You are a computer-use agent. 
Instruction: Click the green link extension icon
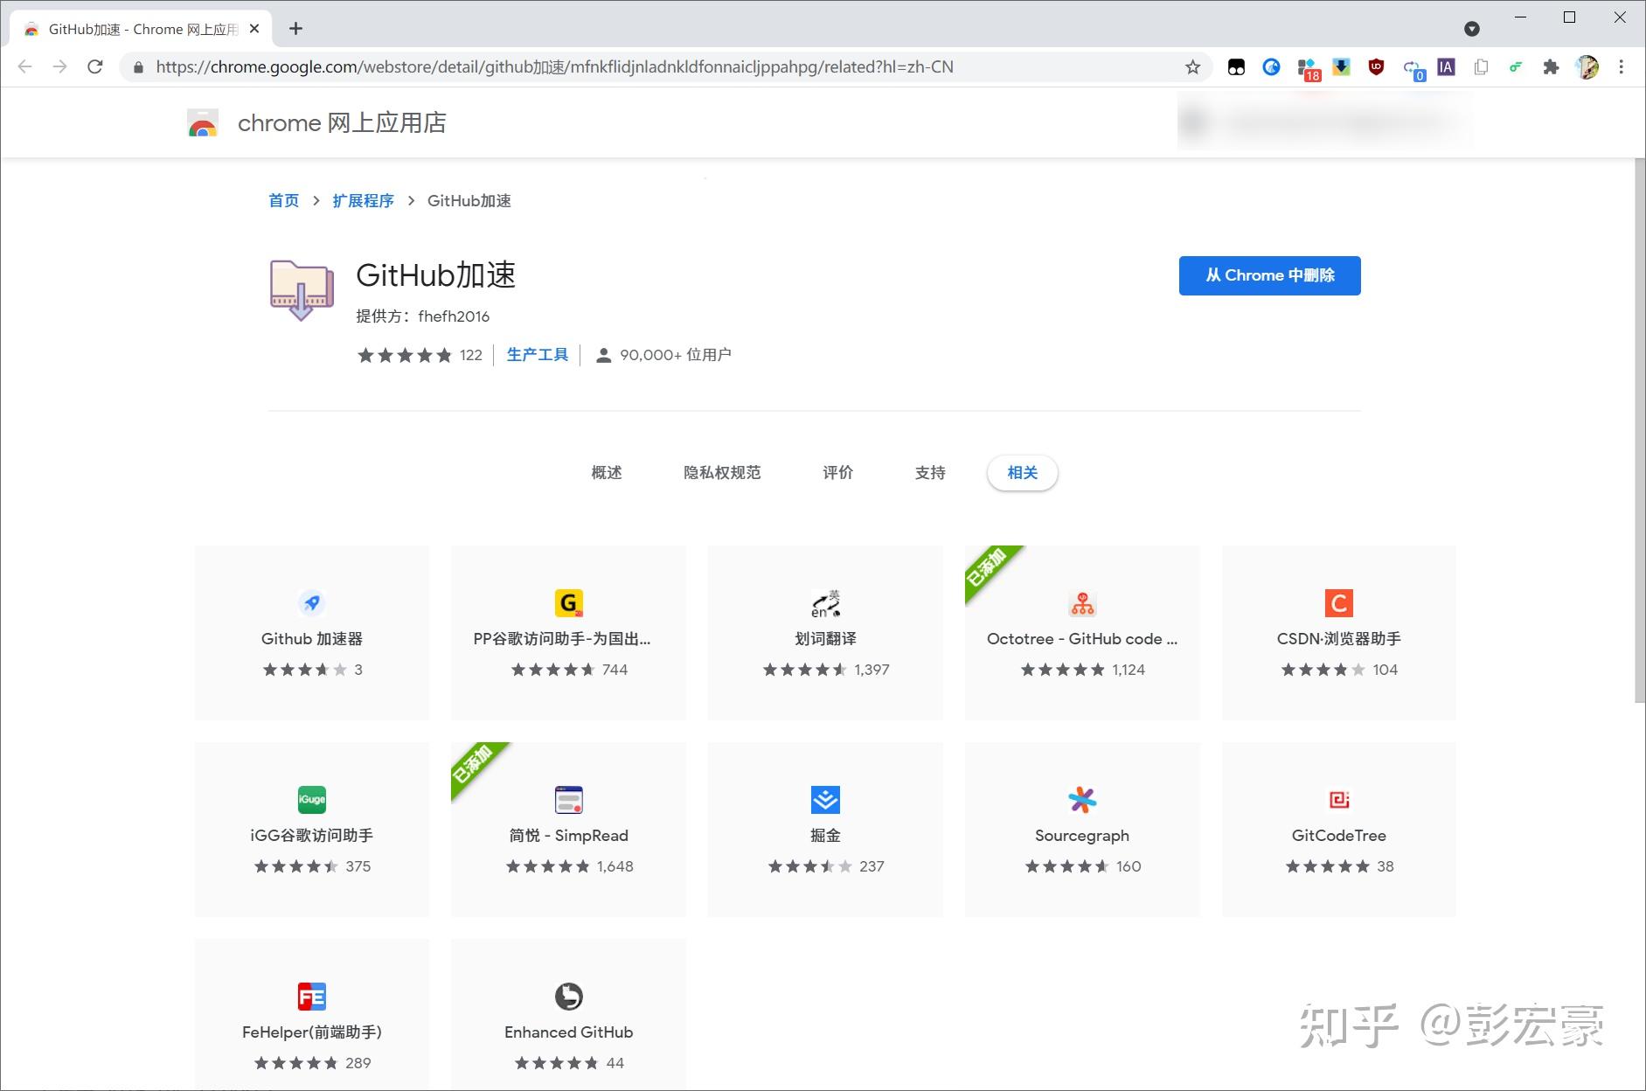pos(1516,67)
